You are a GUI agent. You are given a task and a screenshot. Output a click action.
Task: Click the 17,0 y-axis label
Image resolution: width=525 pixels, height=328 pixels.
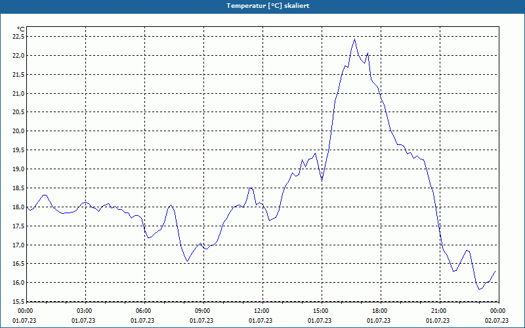pyautogui.click(x=19, y=245)
